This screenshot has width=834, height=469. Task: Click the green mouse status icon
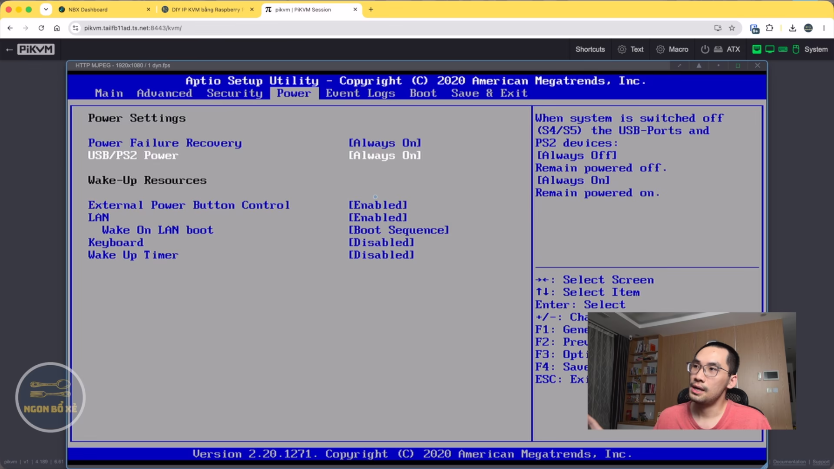(x=796, y=50)
